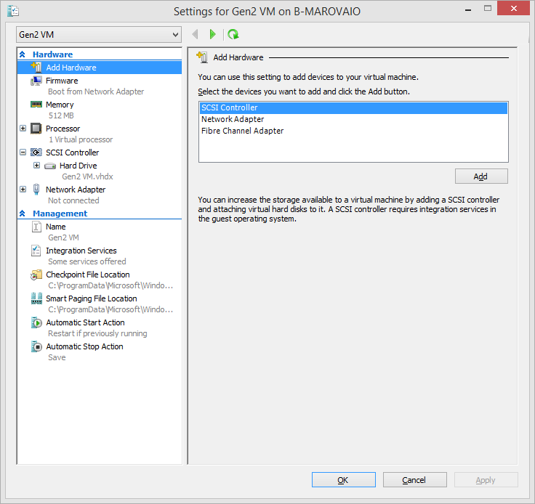
Task: Click the Checkpoint File Location icon
Action: click(x=36, y=275)
